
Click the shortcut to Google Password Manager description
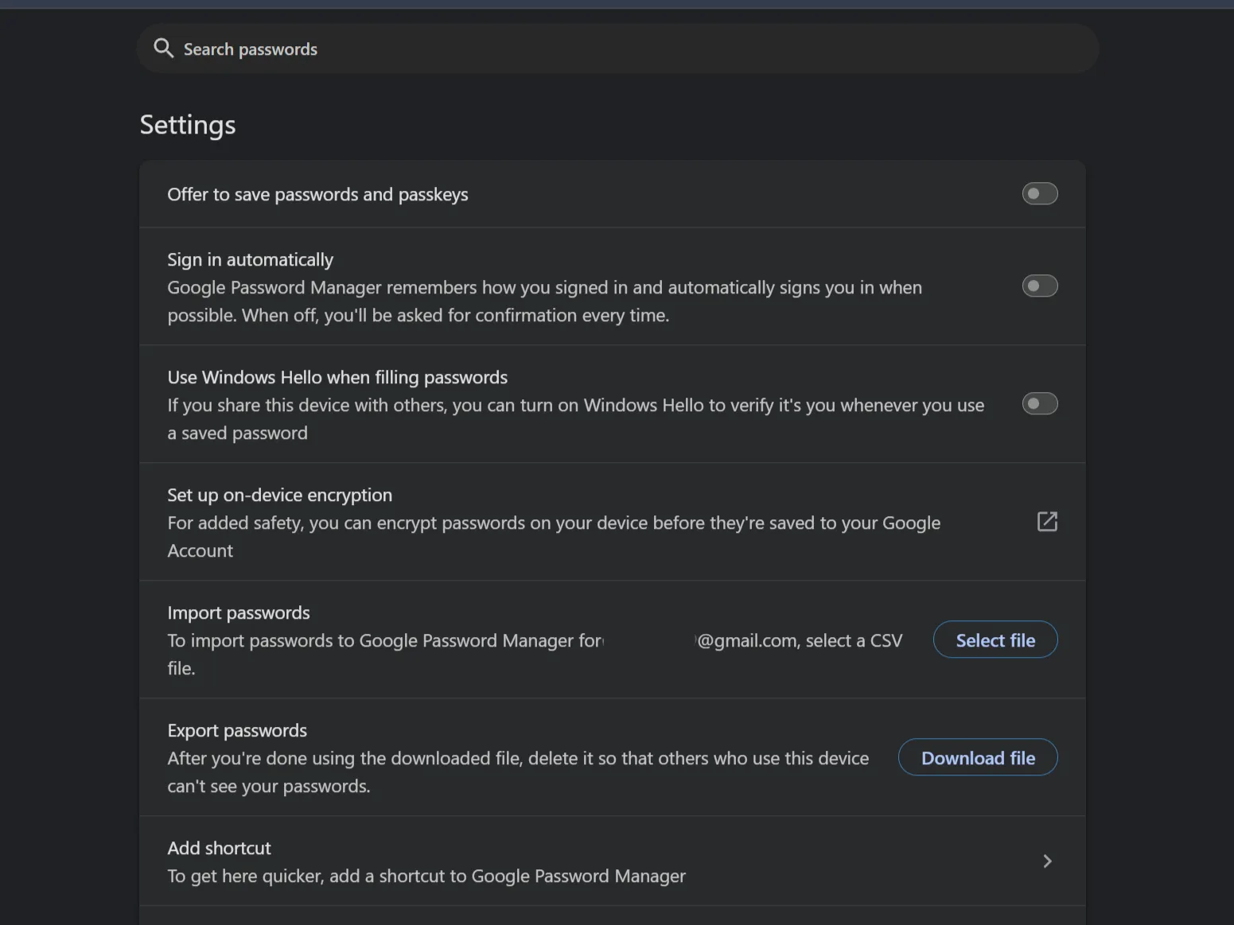click(x=426, y=876)
